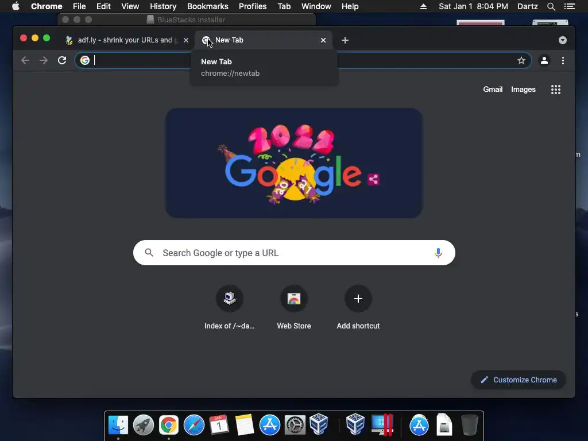
Task: Click the date and time in menu bar
Action: tap(473, 6)
